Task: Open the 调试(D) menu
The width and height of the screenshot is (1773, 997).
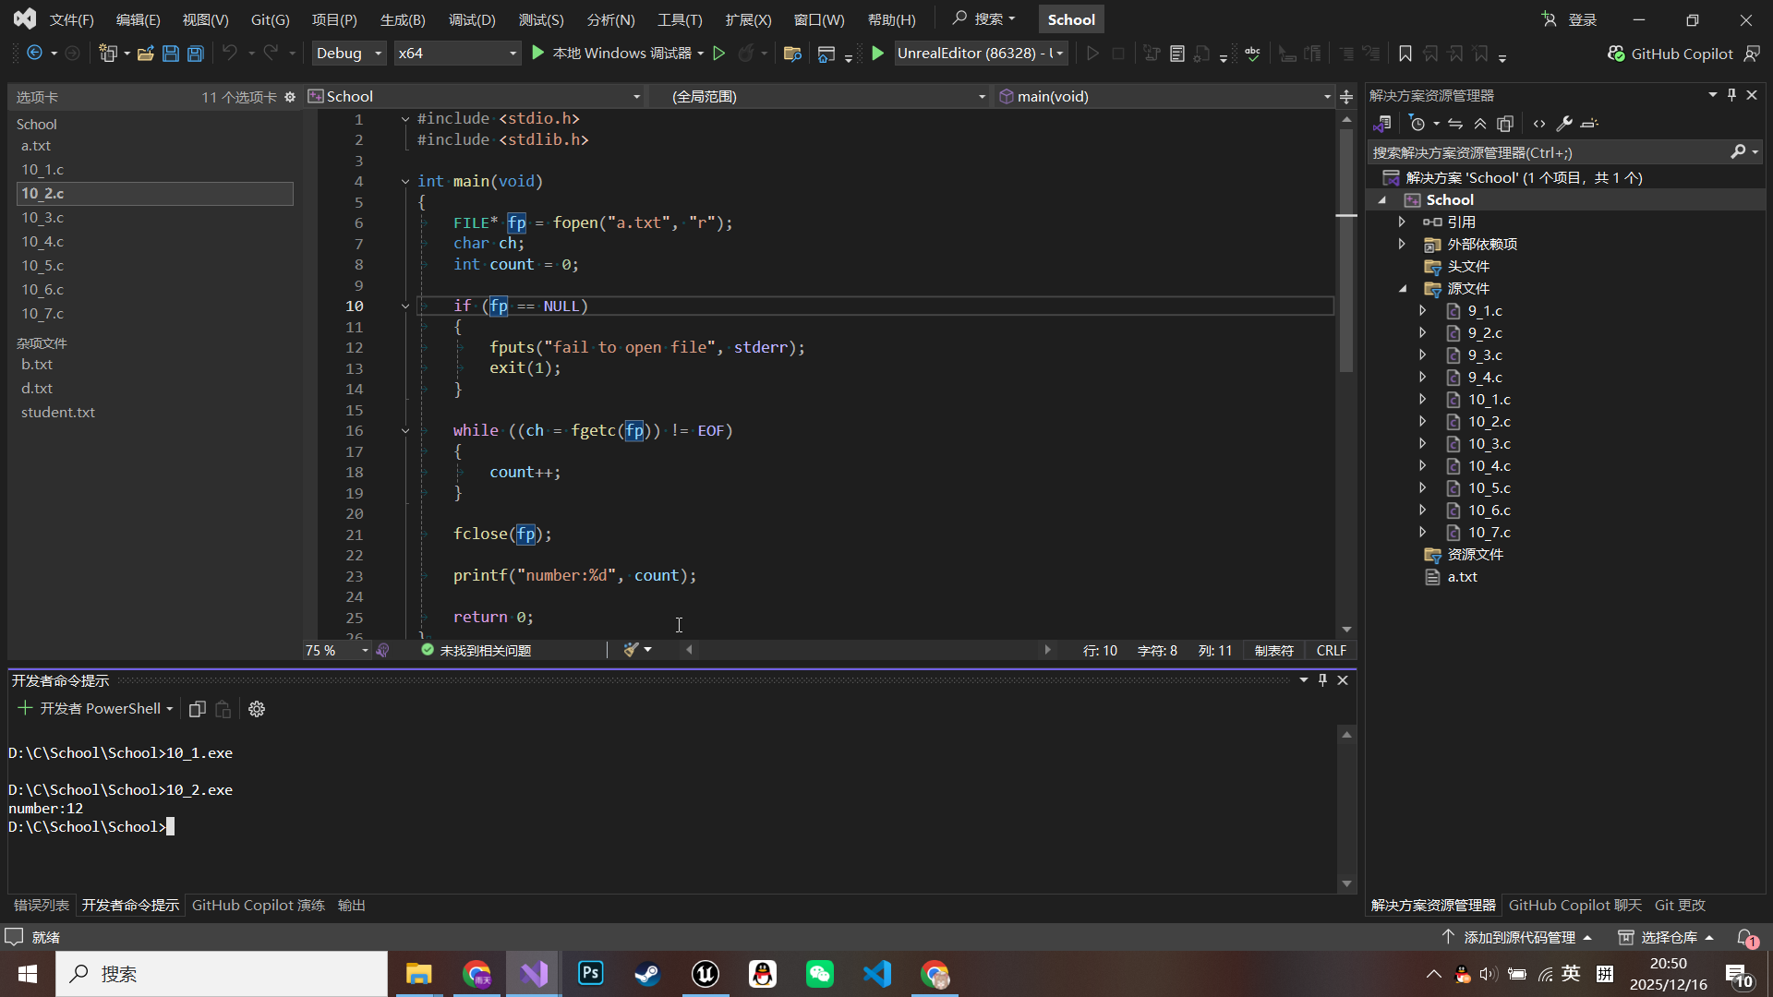Action: click(471, 19)
